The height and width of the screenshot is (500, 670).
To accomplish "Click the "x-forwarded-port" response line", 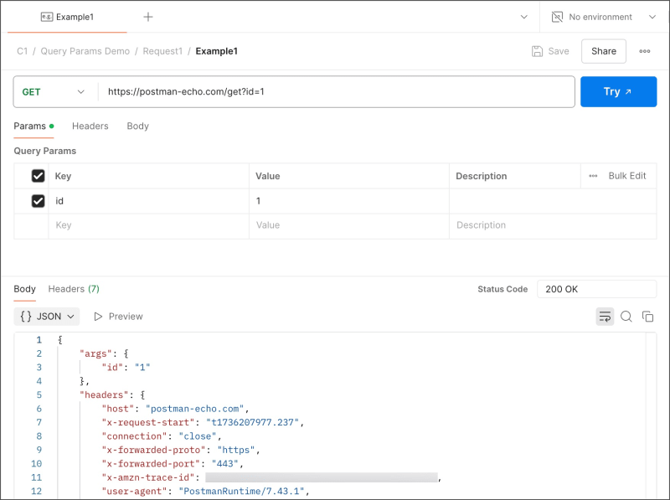I will (173, 464).
